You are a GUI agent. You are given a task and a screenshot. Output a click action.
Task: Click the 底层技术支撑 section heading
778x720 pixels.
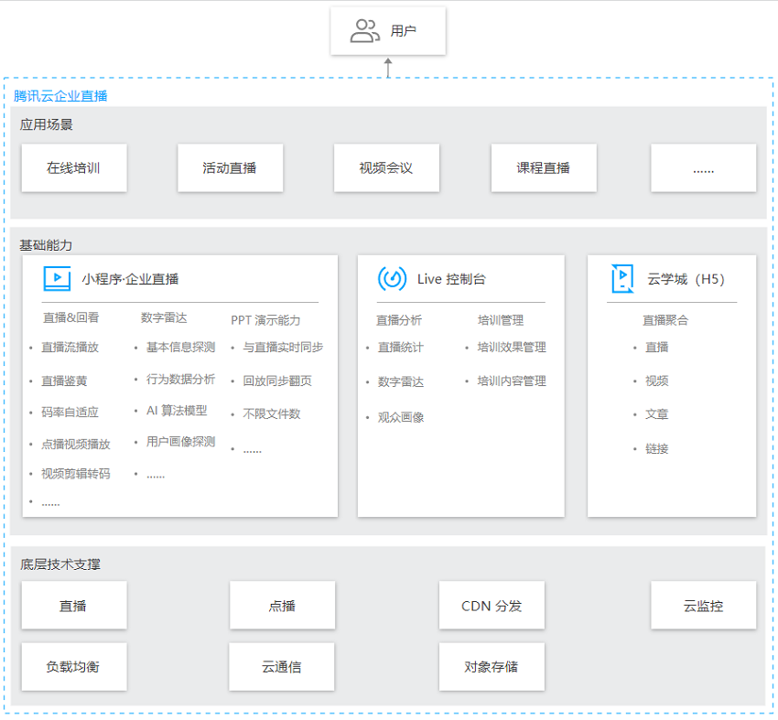pos(60,564)
